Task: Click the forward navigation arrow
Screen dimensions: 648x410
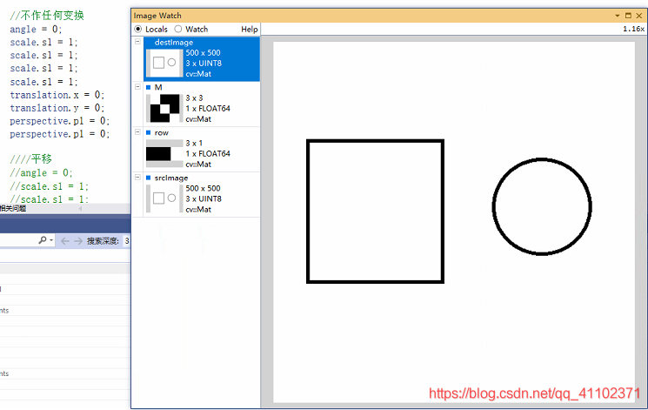Action: pos(78,241)
